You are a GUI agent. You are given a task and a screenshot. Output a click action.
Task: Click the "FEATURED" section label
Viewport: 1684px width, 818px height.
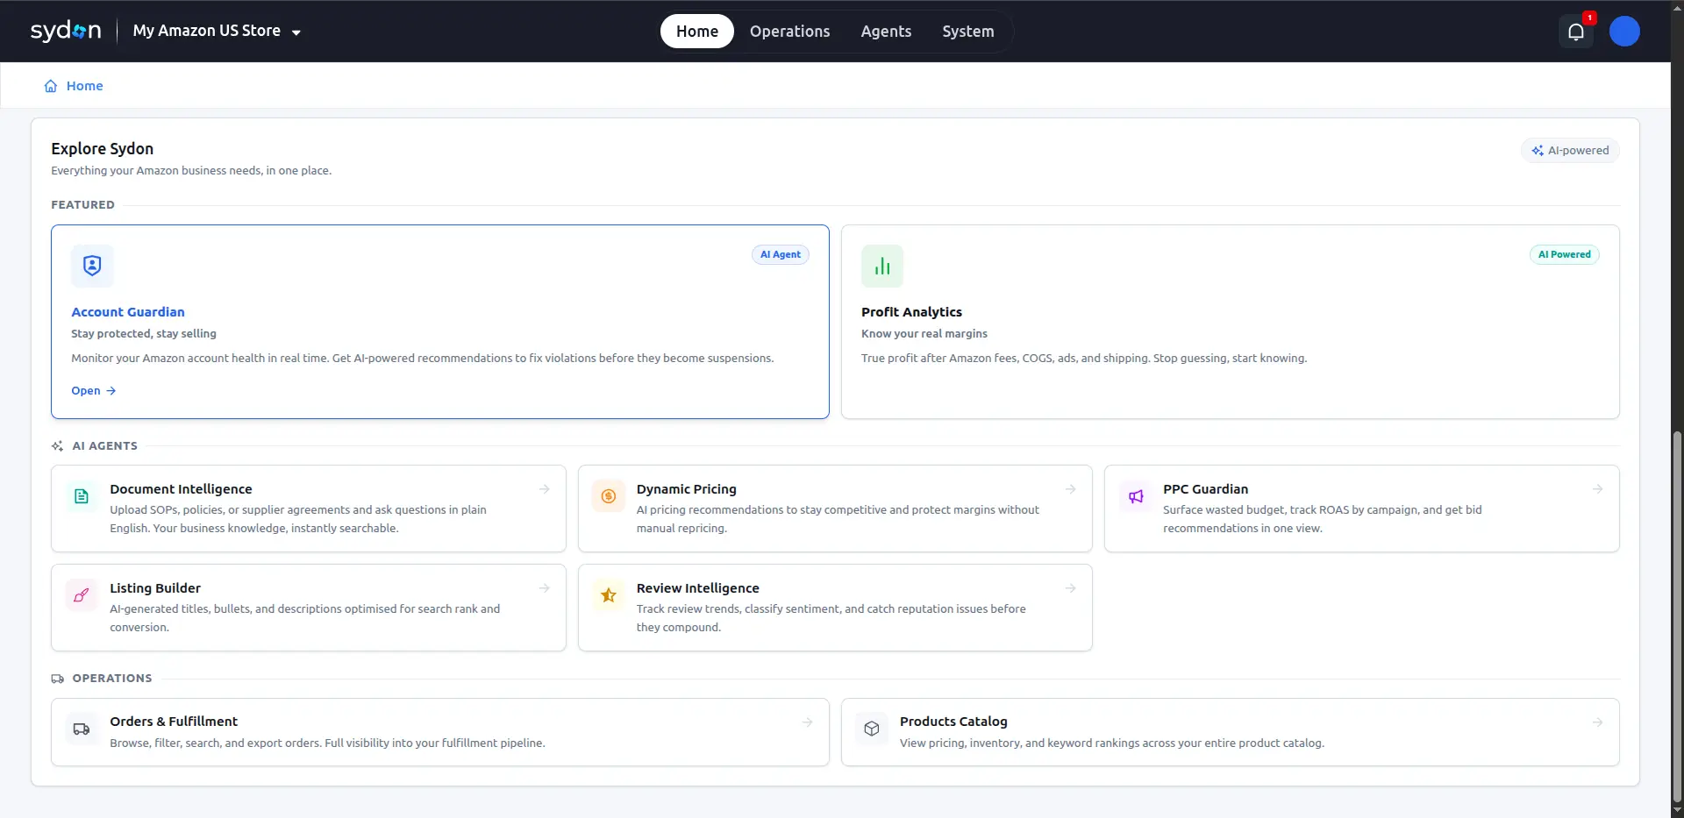(x=82, y=205)
